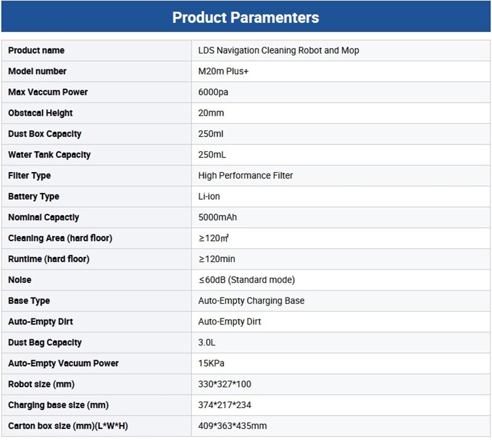
Task: Click the 'M20m Plus+' model number value
Action: (223, 71)
